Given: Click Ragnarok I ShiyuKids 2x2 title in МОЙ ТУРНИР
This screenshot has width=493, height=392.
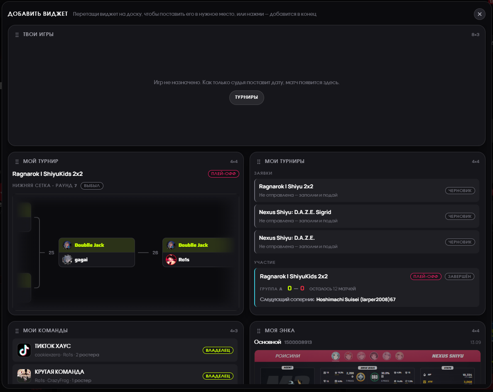Looking at the screenshot, I should (x=47, y=174).
